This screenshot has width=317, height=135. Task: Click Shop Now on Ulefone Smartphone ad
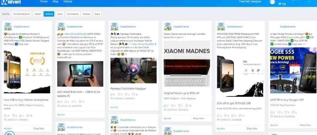(39, 129)
